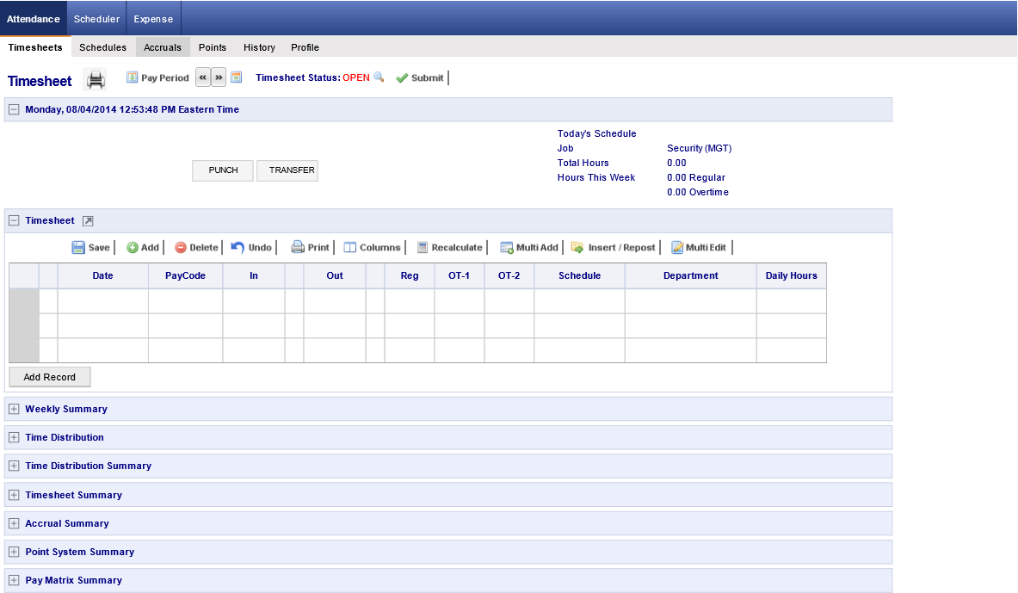Go to next pay period arrow
Image resolution: width=1018 pixels, height=593 pixels.
219,77
